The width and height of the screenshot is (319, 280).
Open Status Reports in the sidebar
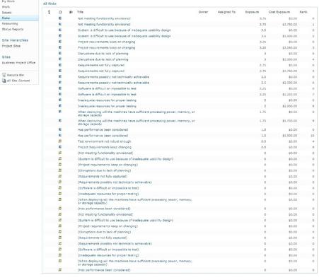[x=13, y=29]
